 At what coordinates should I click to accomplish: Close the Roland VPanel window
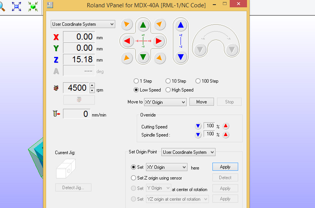point(239,4)
